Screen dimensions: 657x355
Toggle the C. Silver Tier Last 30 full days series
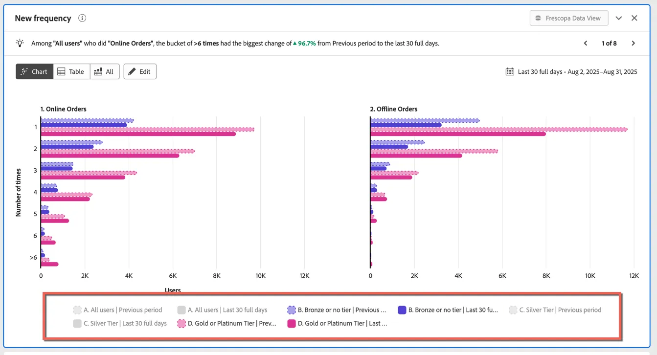(120, 323)
